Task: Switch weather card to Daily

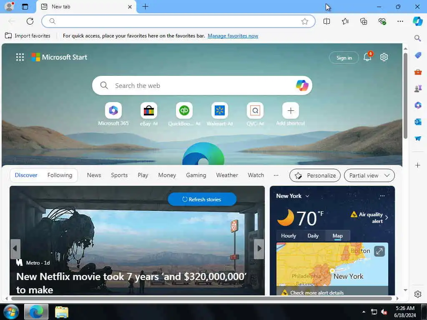Action: (313, 236)
